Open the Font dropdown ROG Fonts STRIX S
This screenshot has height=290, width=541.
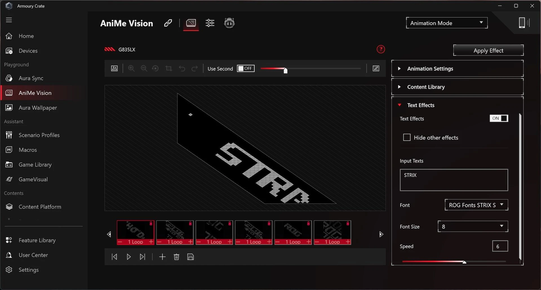click(476, 205)
